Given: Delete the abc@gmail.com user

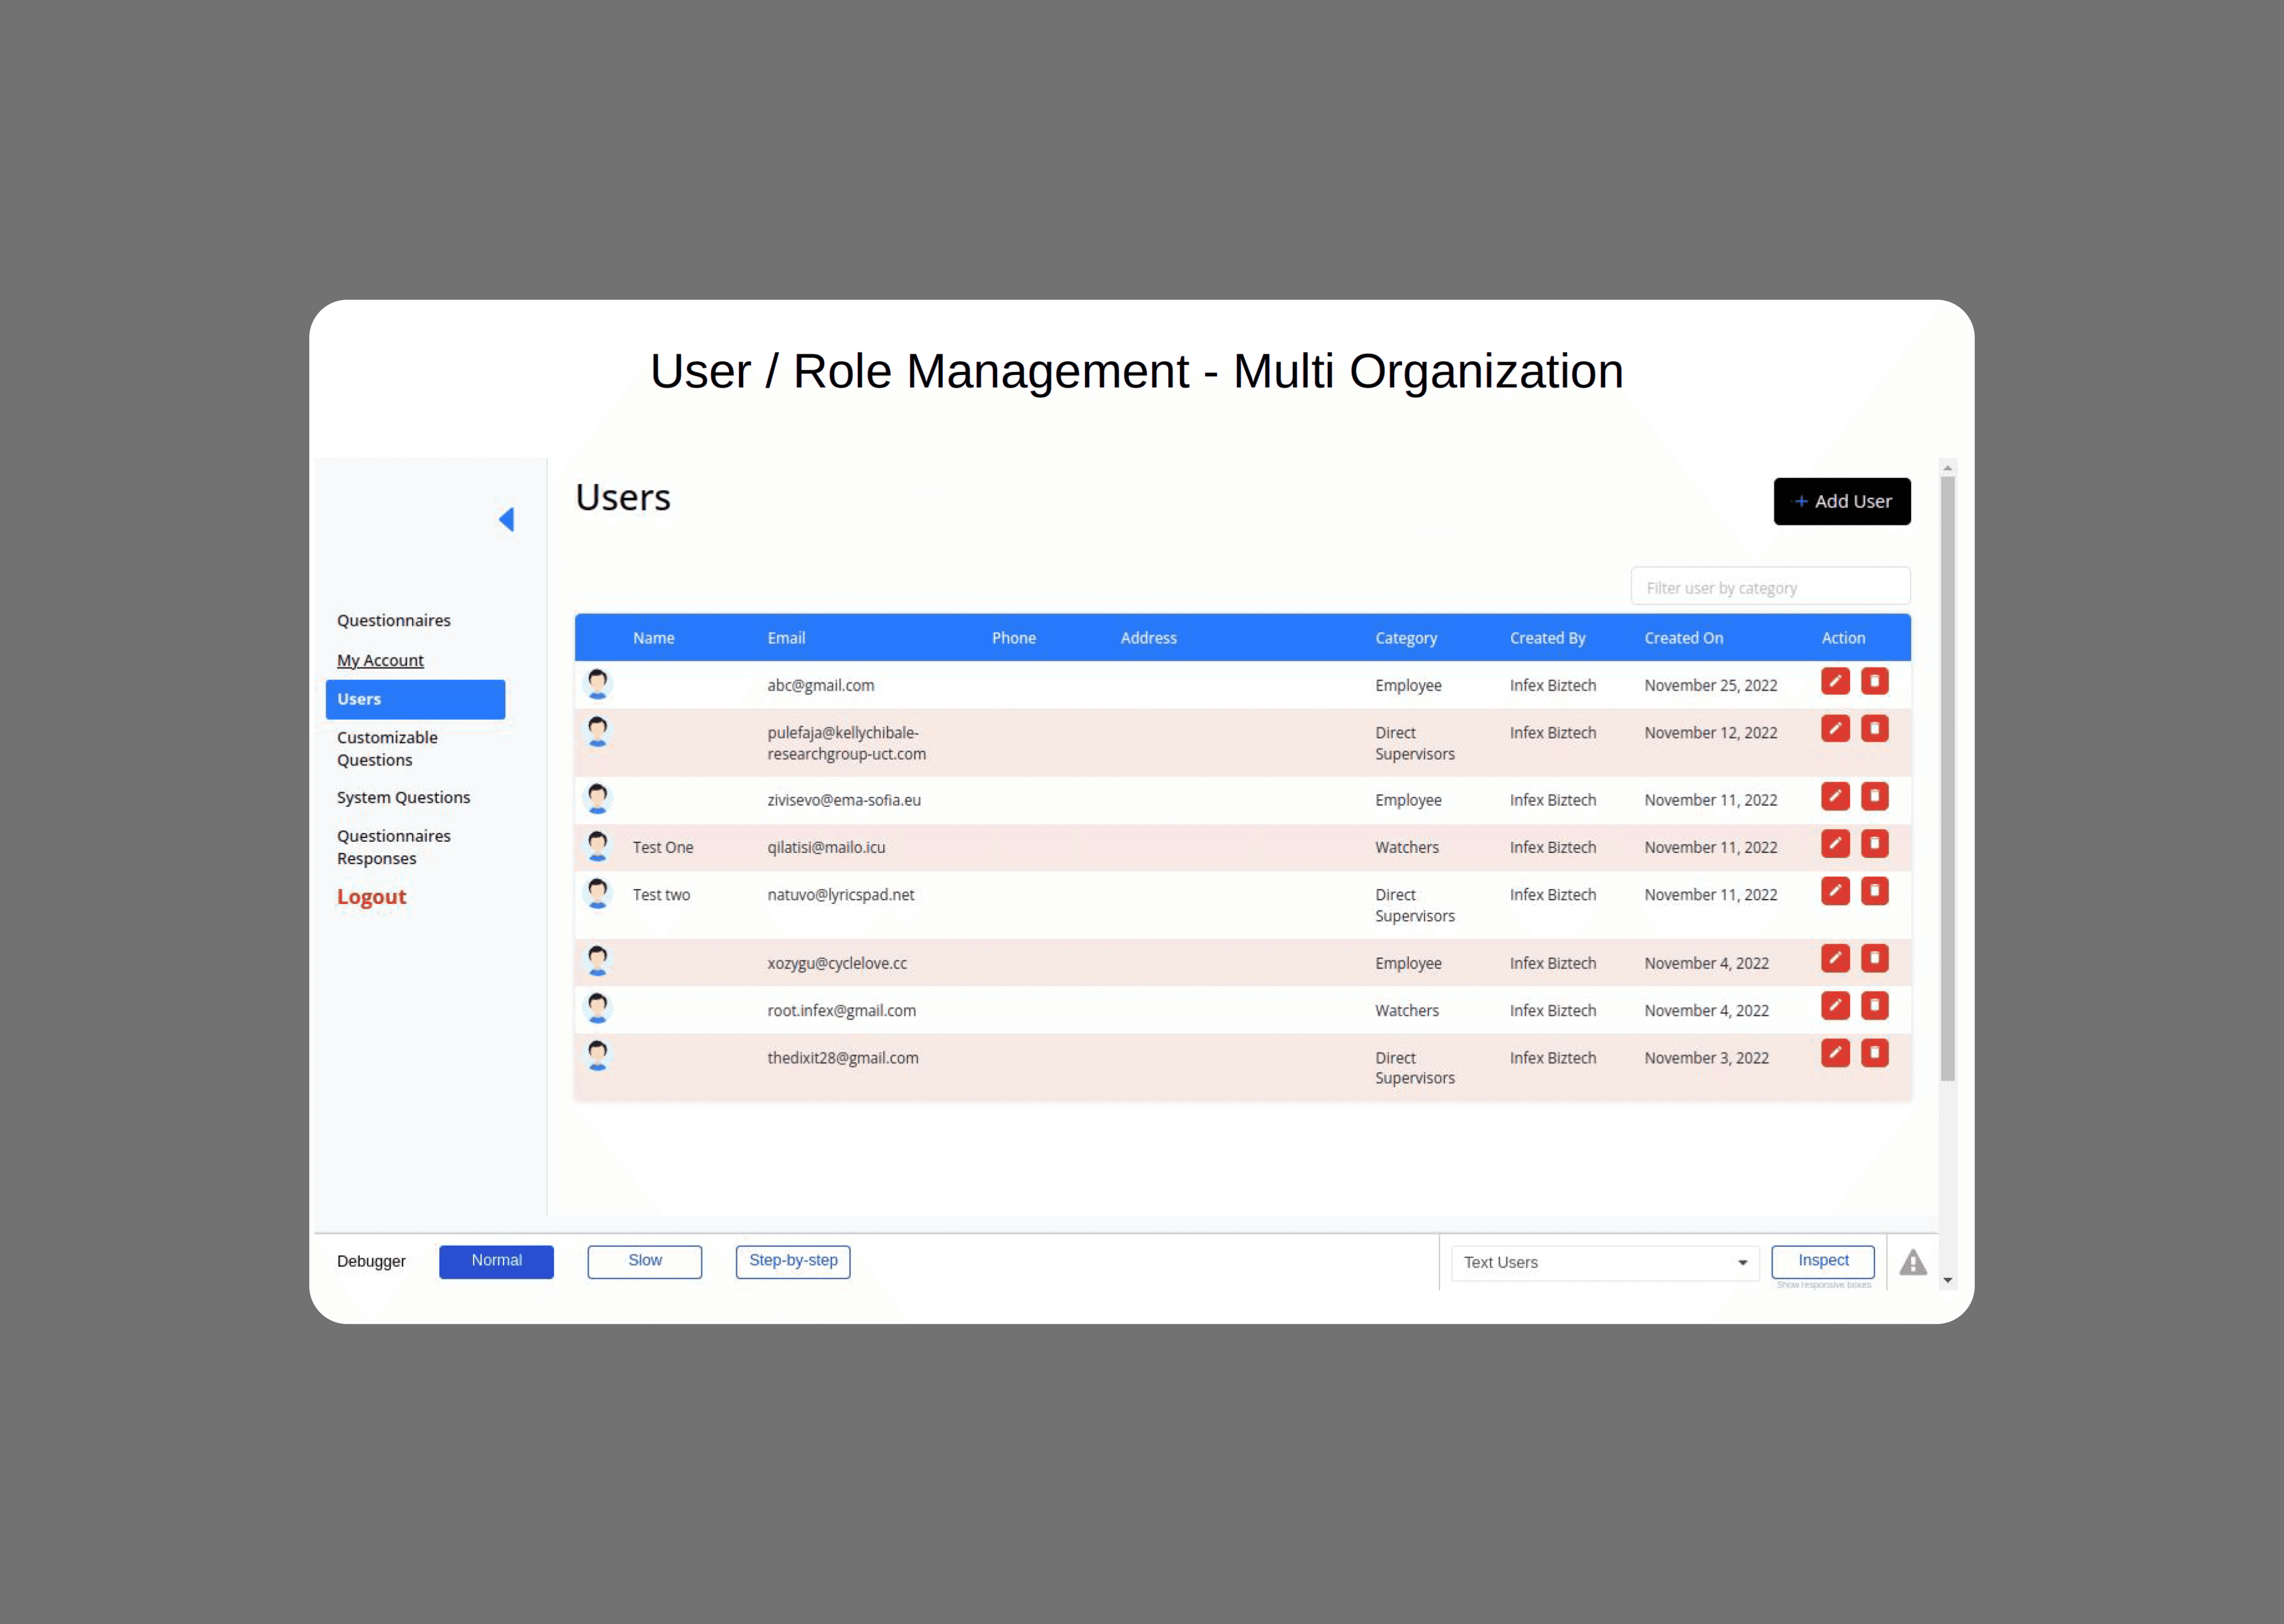Looking at the screenshot, I should 1875,681.
